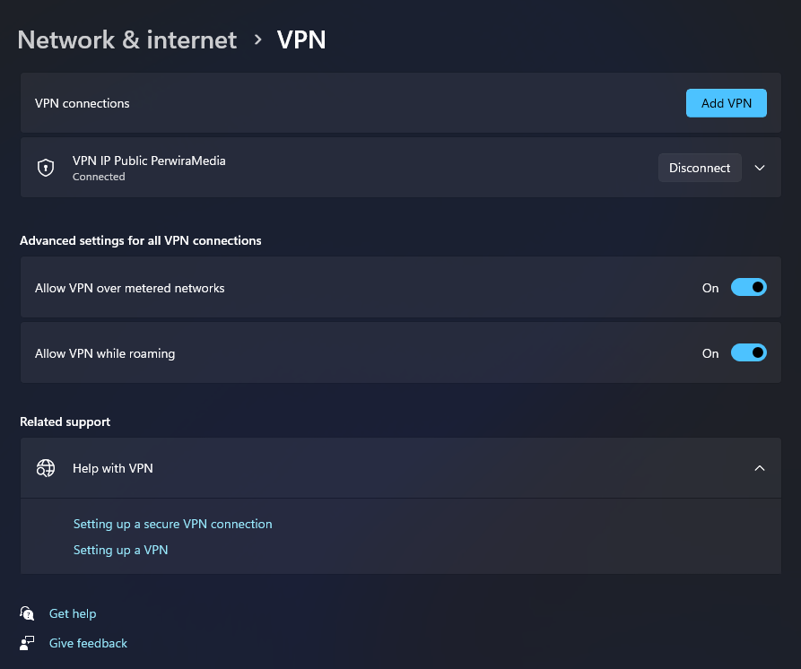
Task: Click the Connected status under the VPN name
Action: tap(99, 177)
